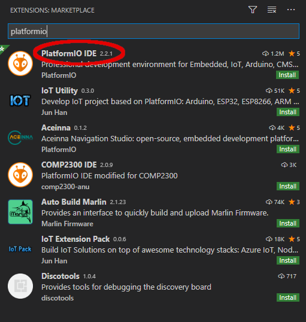The height and width of the screenshot is (322, 306).
Task: Install the Aceinna extension
Action: click(287, 149)
